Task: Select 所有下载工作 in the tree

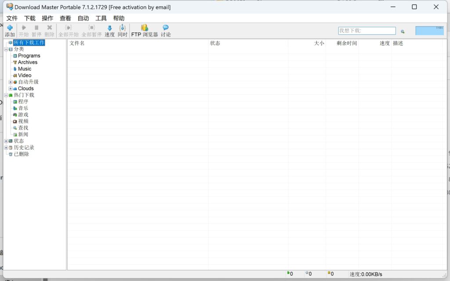Action: coord(29,43)
